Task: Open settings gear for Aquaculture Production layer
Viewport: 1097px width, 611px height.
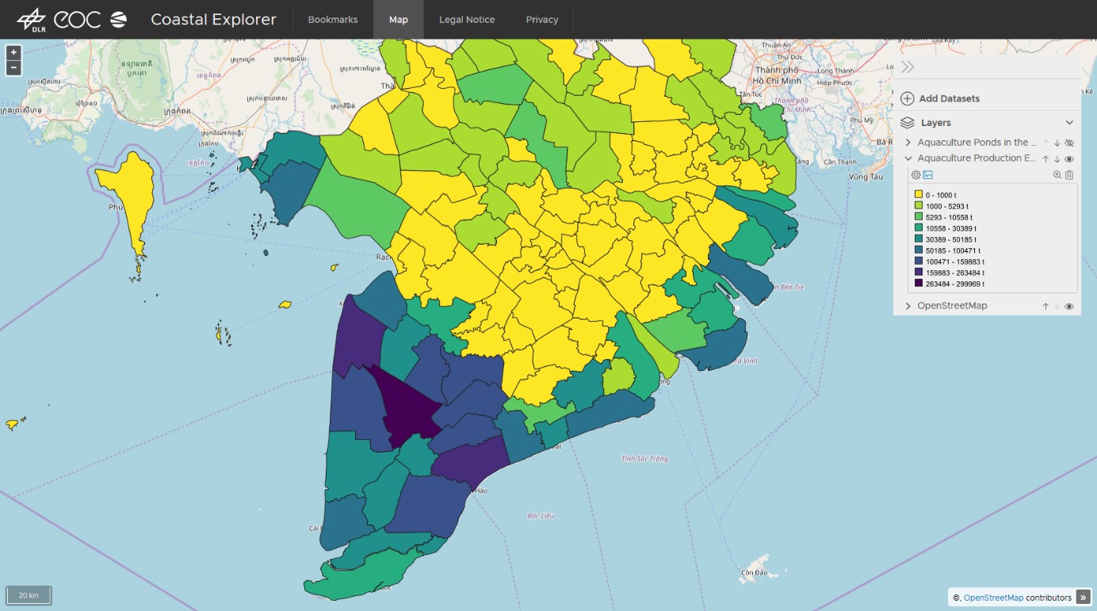Action: [915, 175]
